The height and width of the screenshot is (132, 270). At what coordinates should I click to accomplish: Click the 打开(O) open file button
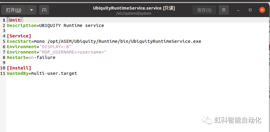(14, 10)
